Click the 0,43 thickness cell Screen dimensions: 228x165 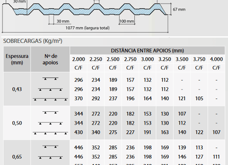(x=17, y=89)
